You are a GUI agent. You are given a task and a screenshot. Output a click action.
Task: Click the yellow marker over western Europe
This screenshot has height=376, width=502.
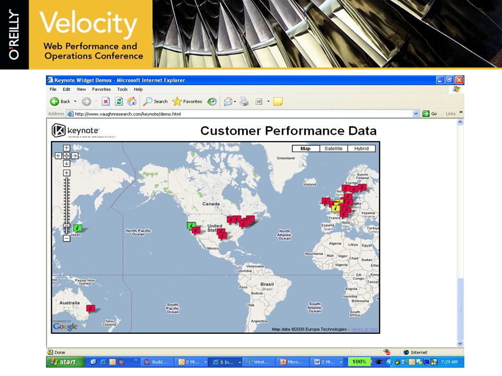point(335,208)
